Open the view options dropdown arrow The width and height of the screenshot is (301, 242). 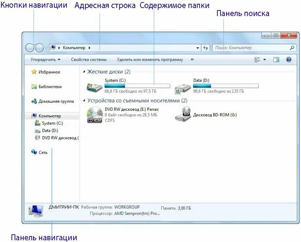(264, 60)
